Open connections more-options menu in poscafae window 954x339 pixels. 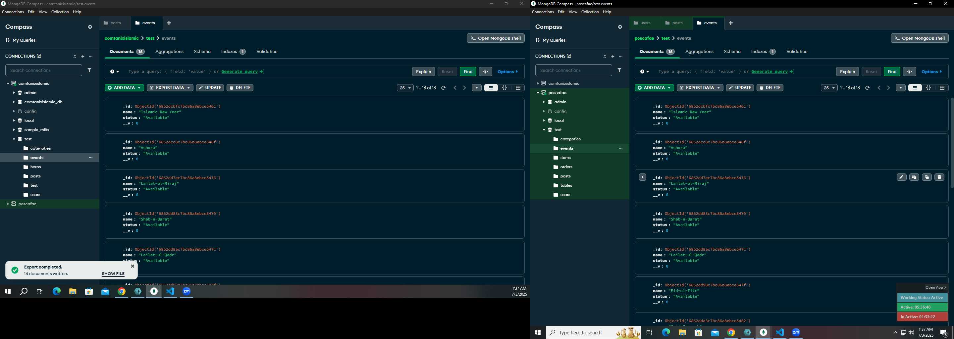621,56
